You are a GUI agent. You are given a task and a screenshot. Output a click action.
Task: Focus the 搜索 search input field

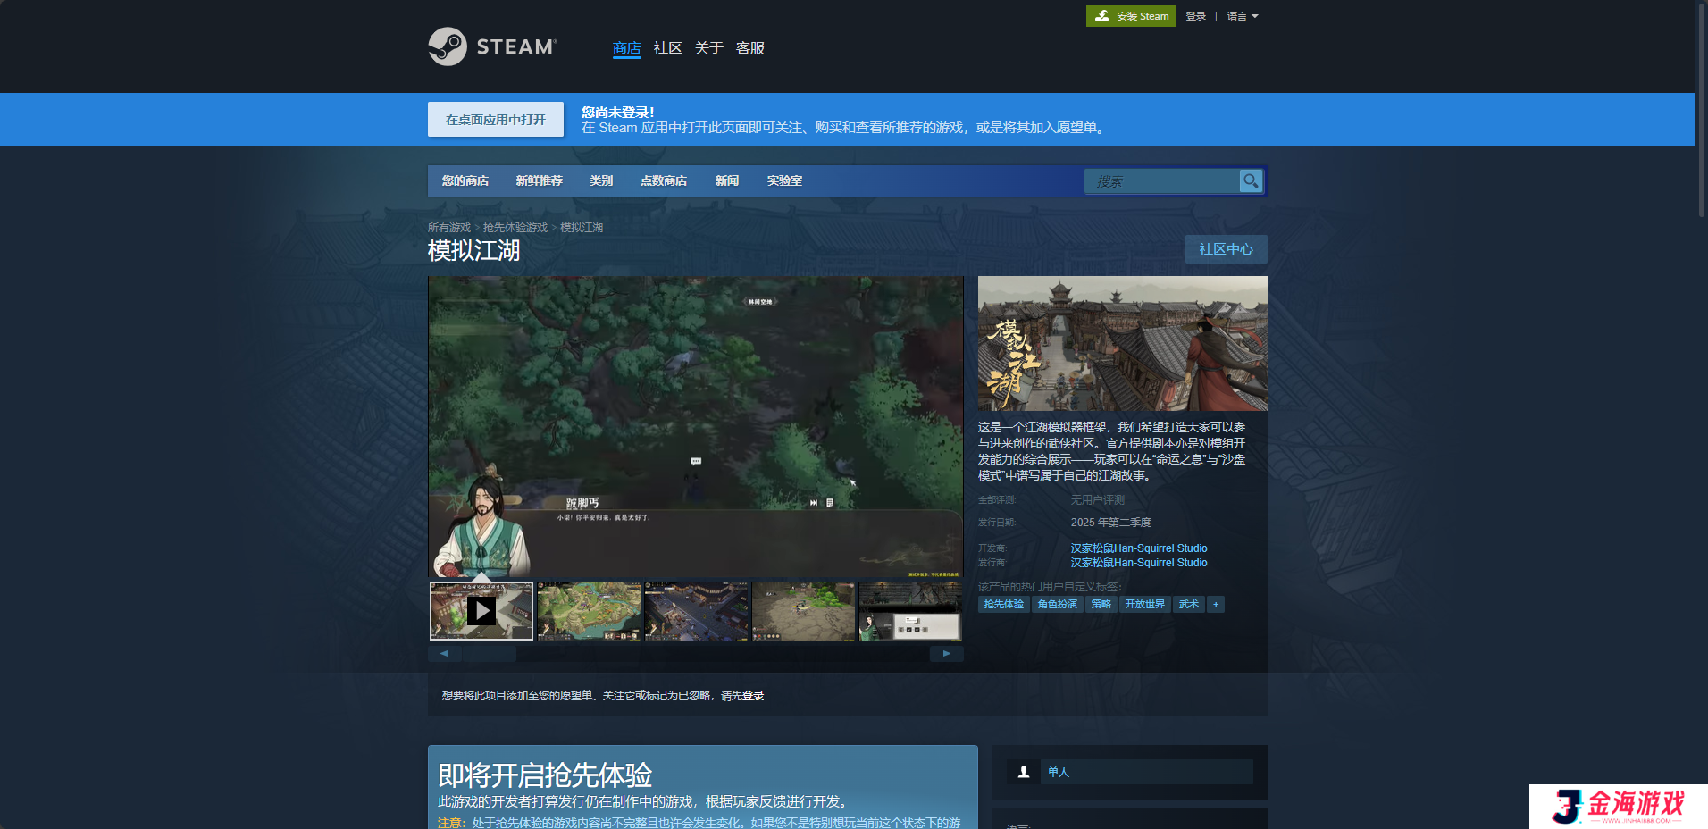(1162, 180)
